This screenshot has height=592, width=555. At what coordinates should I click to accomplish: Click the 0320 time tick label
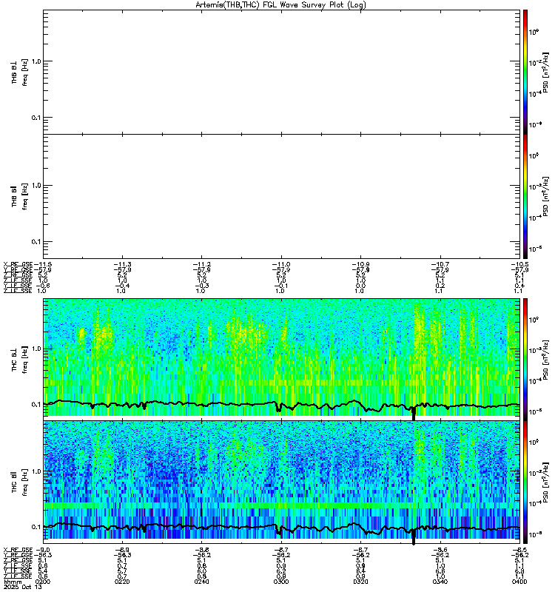pos(360,582)
